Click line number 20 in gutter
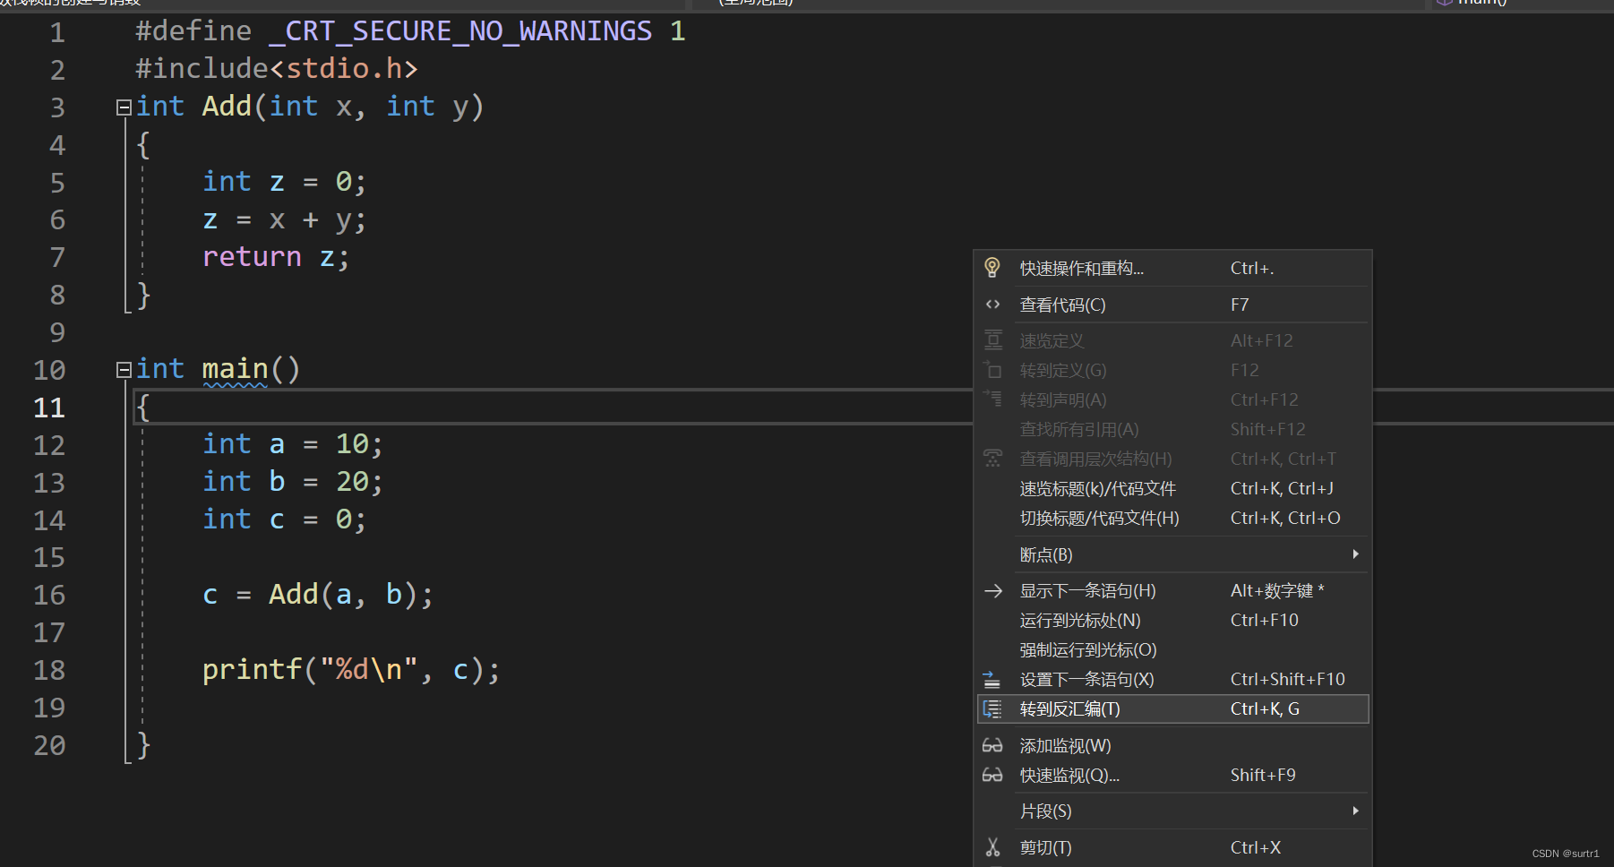Viewport: 1614px width, 867px height. point(49,745)
